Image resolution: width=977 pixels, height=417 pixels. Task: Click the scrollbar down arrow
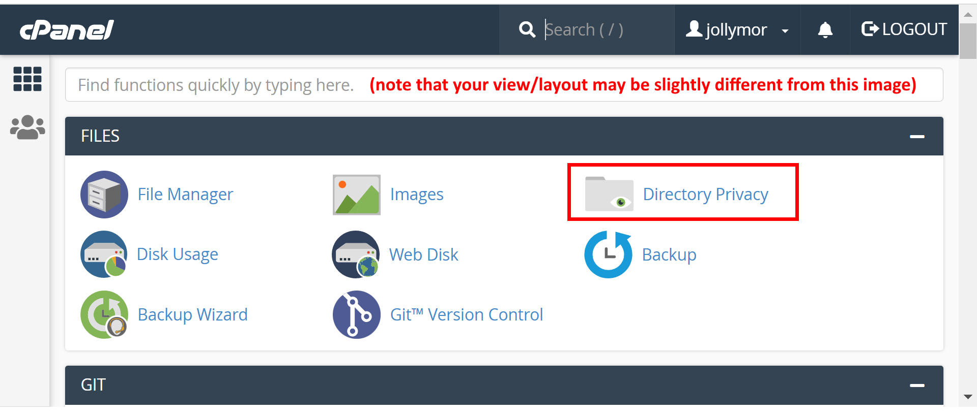[967, 397]
